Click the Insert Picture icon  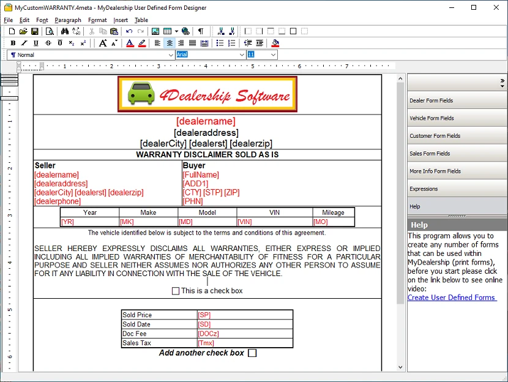[x=155, y=31]
